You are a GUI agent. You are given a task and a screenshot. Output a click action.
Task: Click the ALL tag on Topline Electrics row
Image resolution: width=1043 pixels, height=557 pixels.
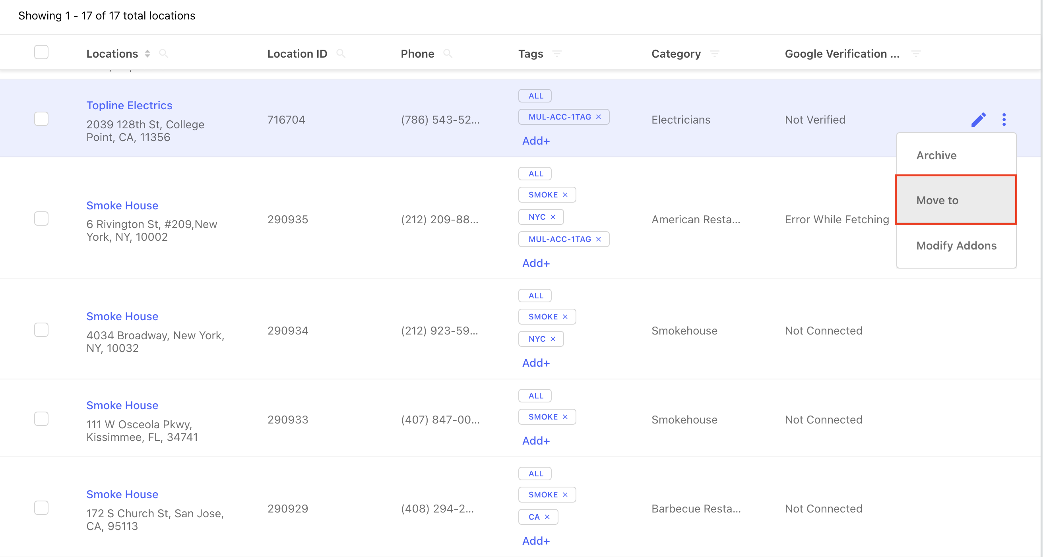click(x=535, y=96)
